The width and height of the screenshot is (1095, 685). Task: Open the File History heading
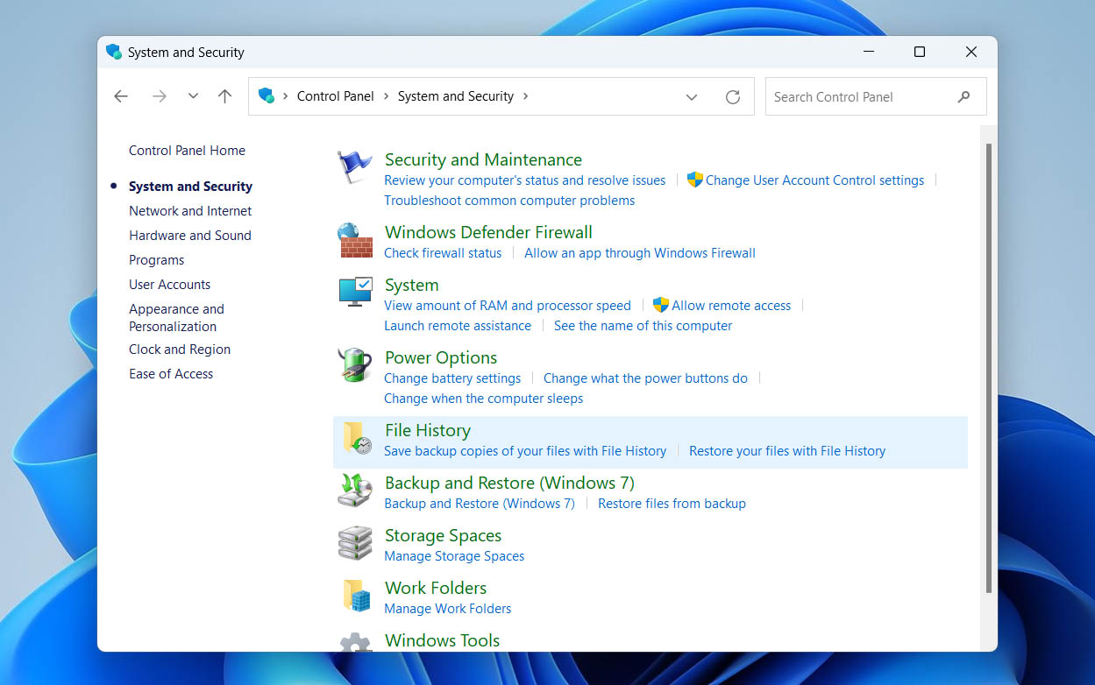(428, 430)
